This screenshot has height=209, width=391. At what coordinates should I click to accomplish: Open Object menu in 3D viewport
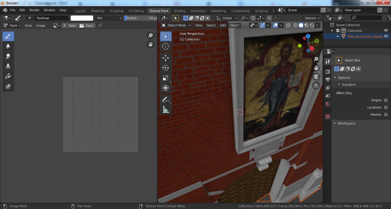pos(234,25)
